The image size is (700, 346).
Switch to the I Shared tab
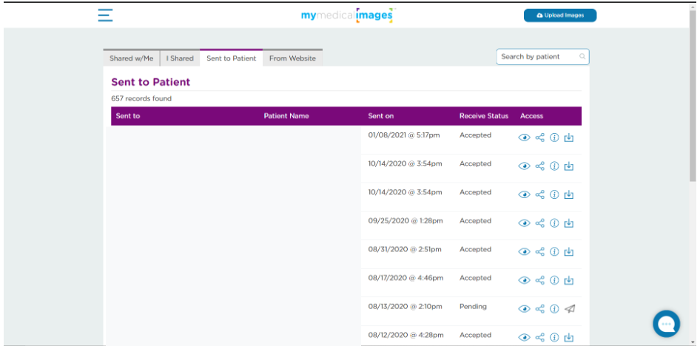coord(180,58)
